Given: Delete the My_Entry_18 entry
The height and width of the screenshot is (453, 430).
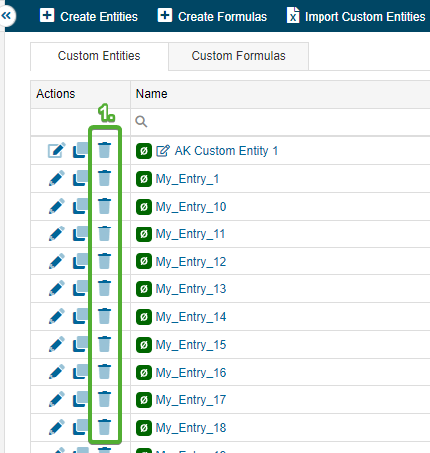Looking at the screenshot, I should point(105,427).
